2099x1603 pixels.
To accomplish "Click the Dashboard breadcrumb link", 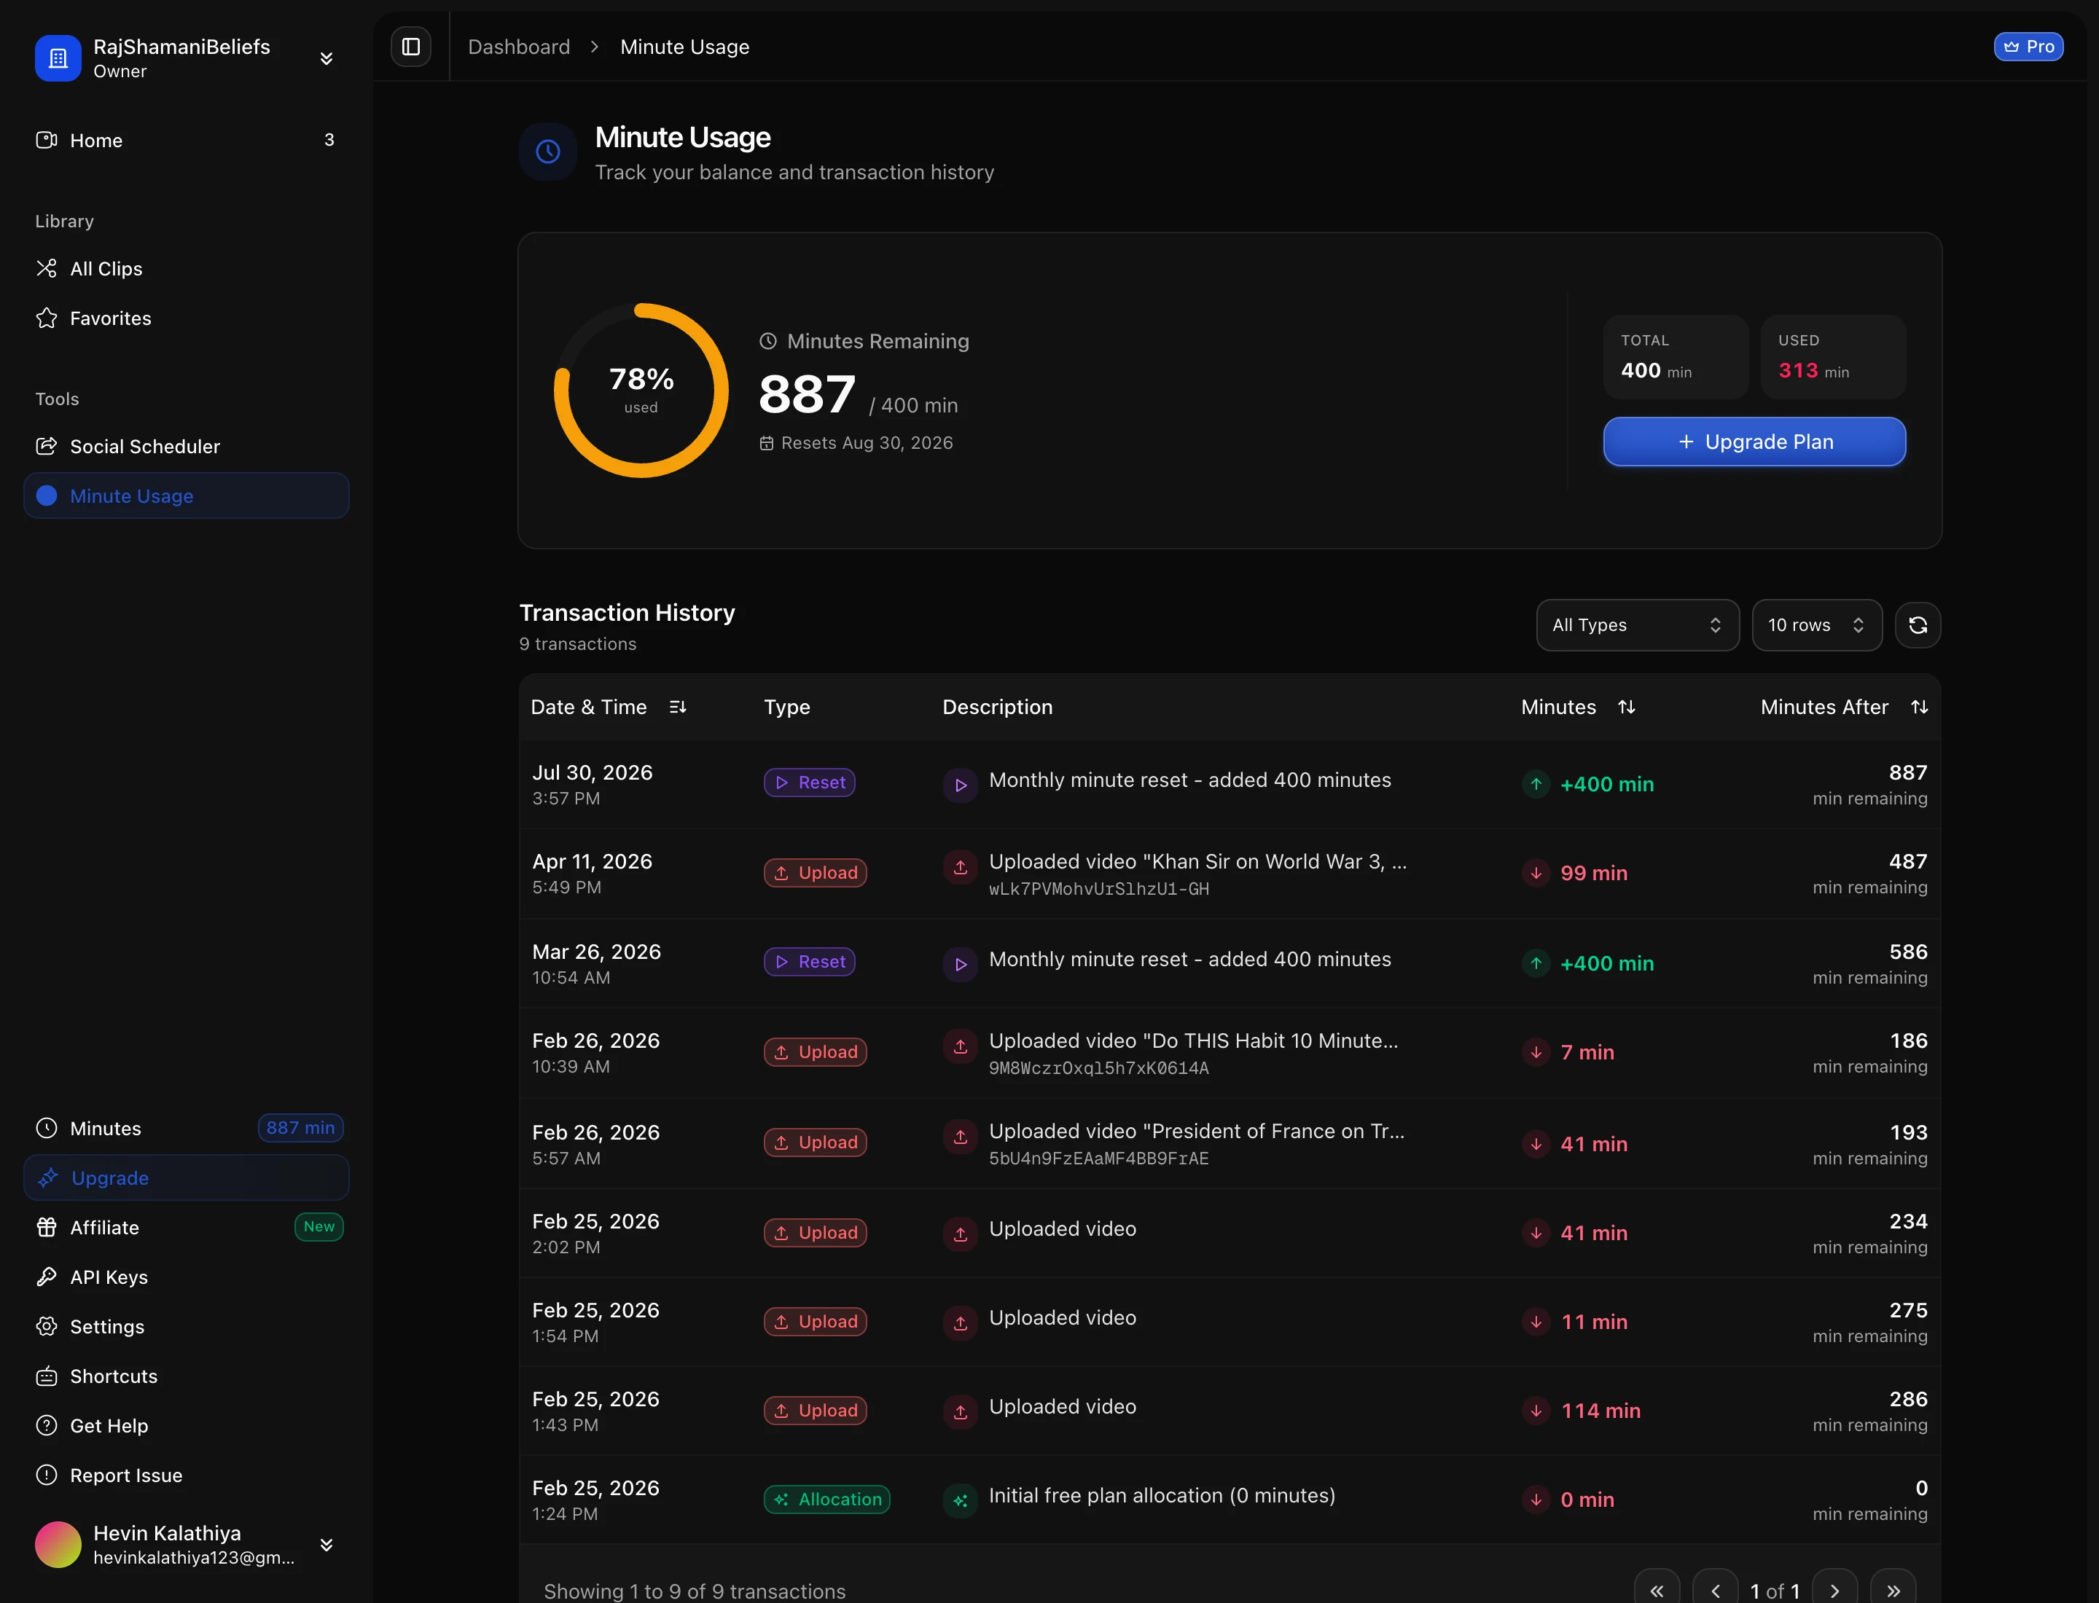I will point(518,47).
